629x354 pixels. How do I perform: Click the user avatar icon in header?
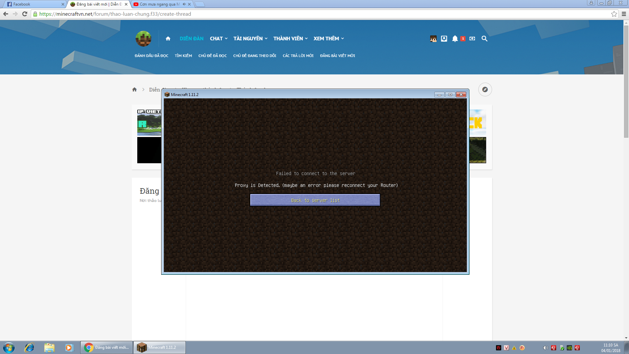[x=433, y=39]
